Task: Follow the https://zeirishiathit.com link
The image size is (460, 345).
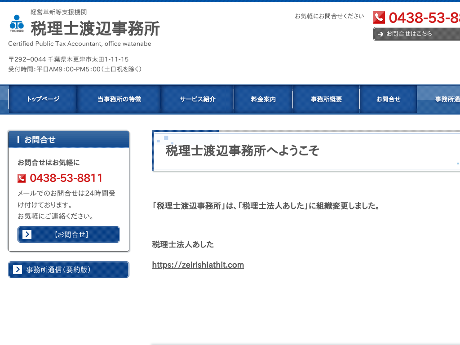Action: pyautogui.click(x=198, y=265)
